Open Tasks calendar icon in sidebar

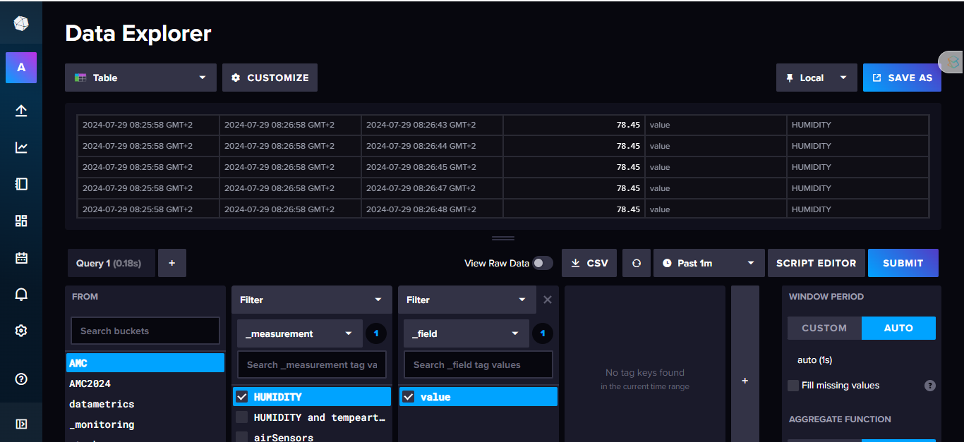[21, 257]
